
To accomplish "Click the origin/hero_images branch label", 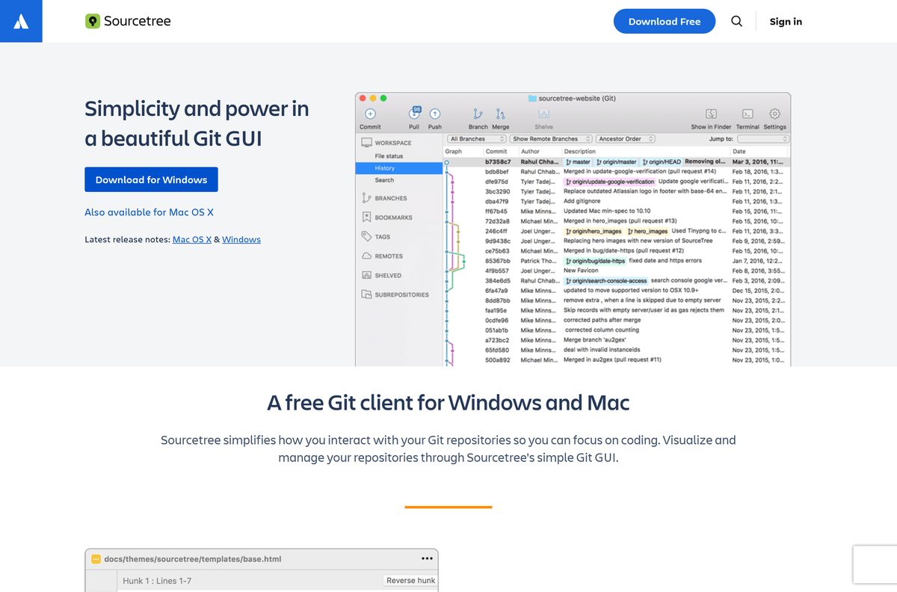I will click(593, 231).
